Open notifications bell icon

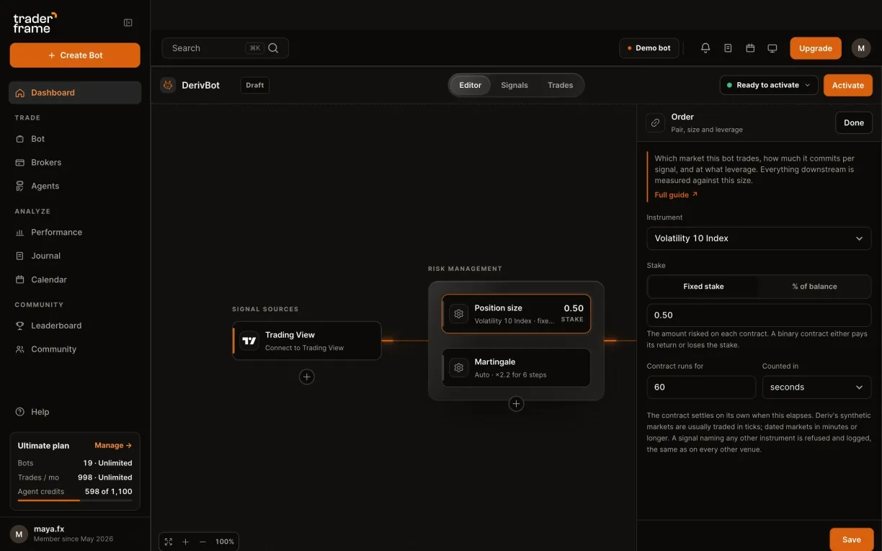click(x=705, y=48)
